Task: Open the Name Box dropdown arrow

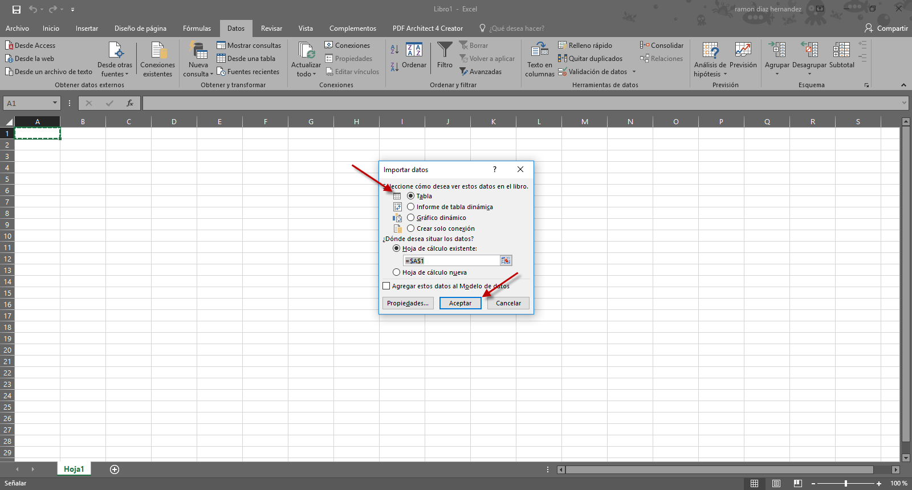Action: pyautogui.click(x=55, y=103)
